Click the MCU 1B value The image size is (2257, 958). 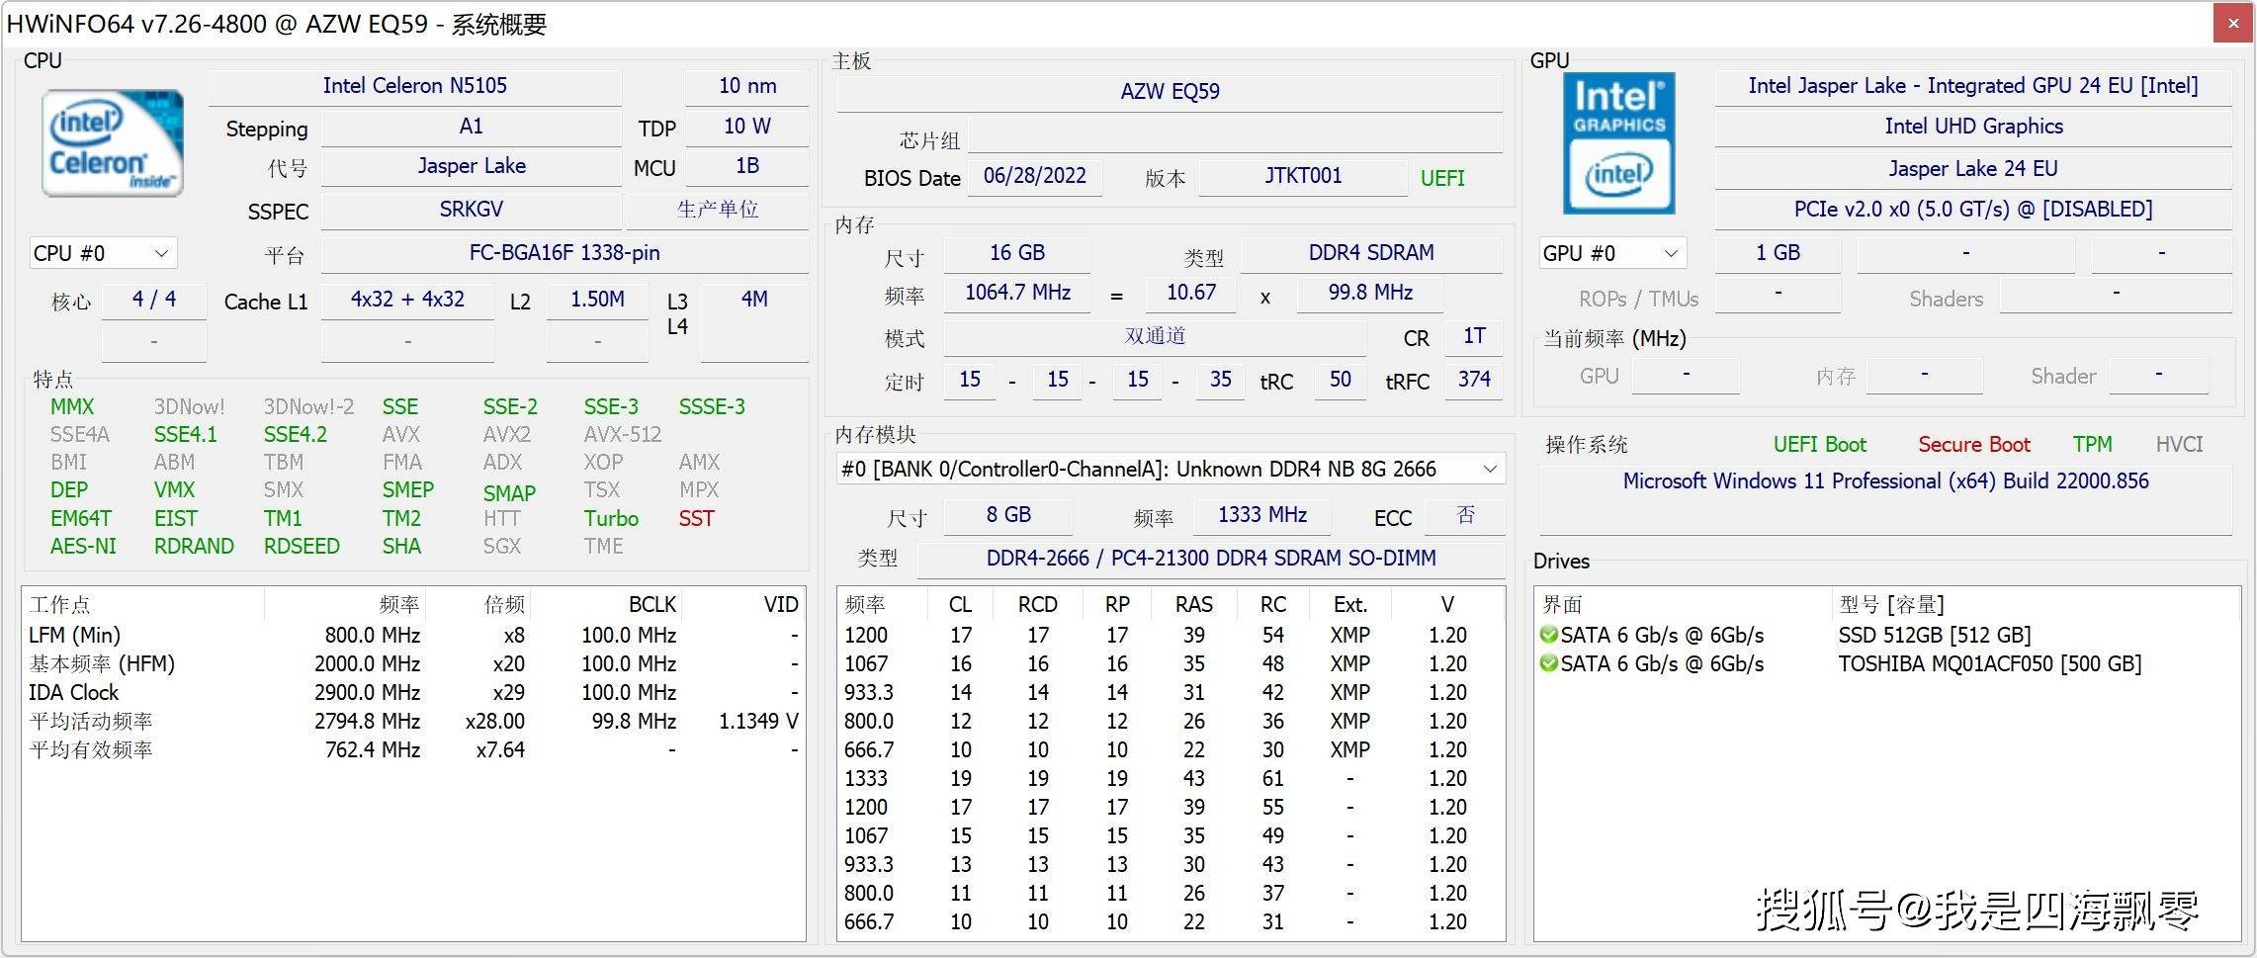(747, 166)
